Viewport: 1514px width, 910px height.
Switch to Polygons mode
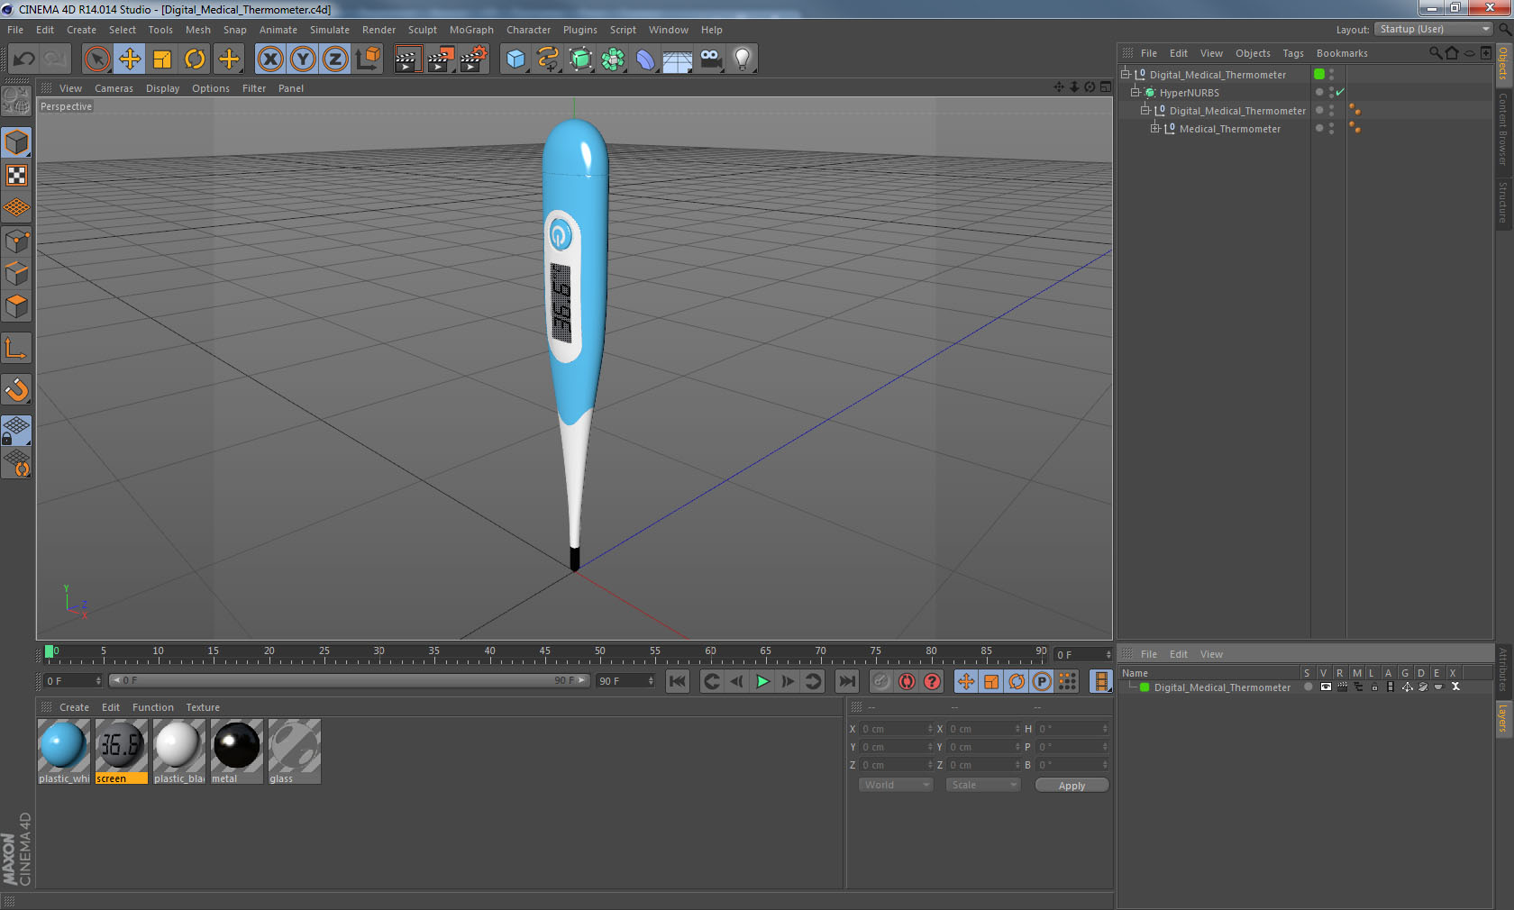[x=17, y=305]
